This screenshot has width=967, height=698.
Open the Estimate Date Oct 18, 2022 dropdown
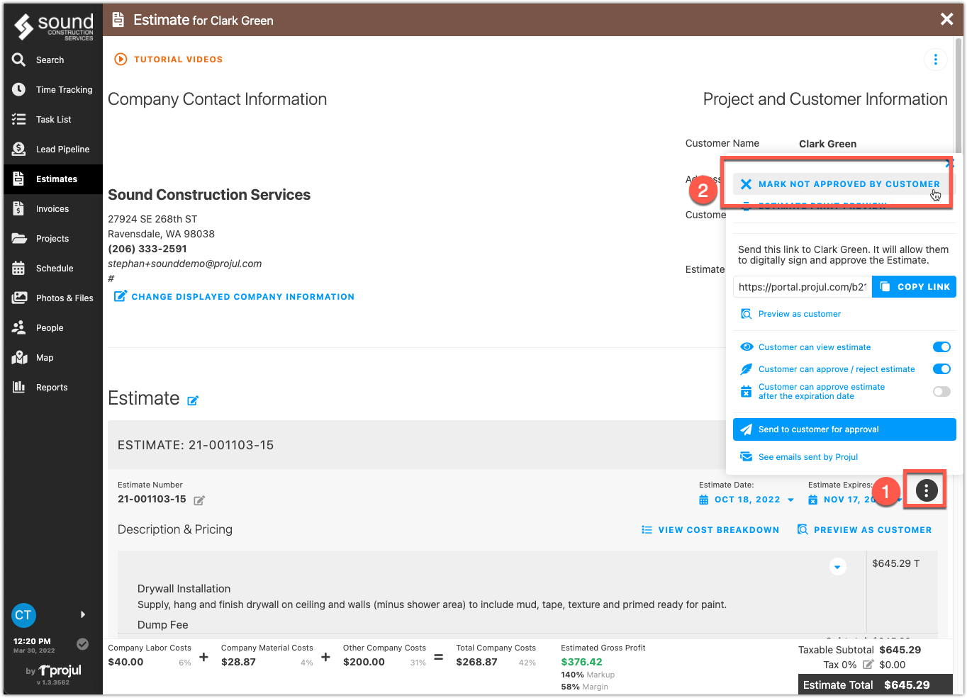[747, 500]
